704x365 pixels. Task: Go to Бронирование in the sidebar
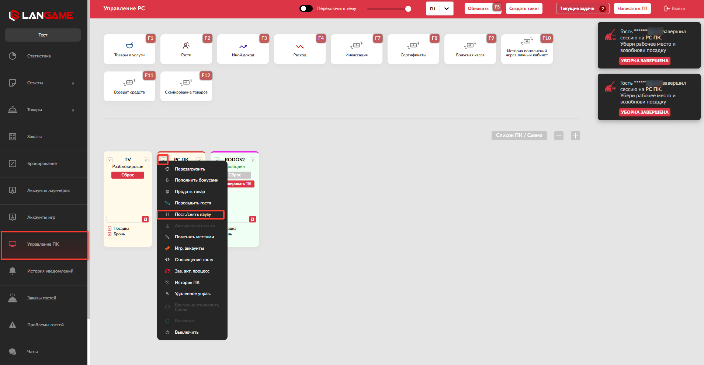click(x=44, y=164)
